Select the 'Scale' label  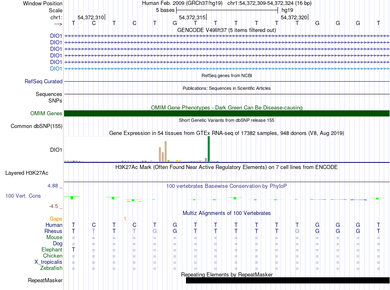55,10
